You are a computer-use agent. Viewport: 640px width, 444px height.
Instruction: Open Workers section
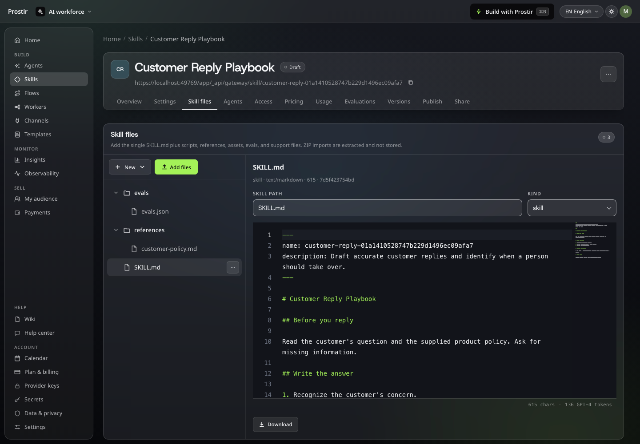[x=49, y=107]
